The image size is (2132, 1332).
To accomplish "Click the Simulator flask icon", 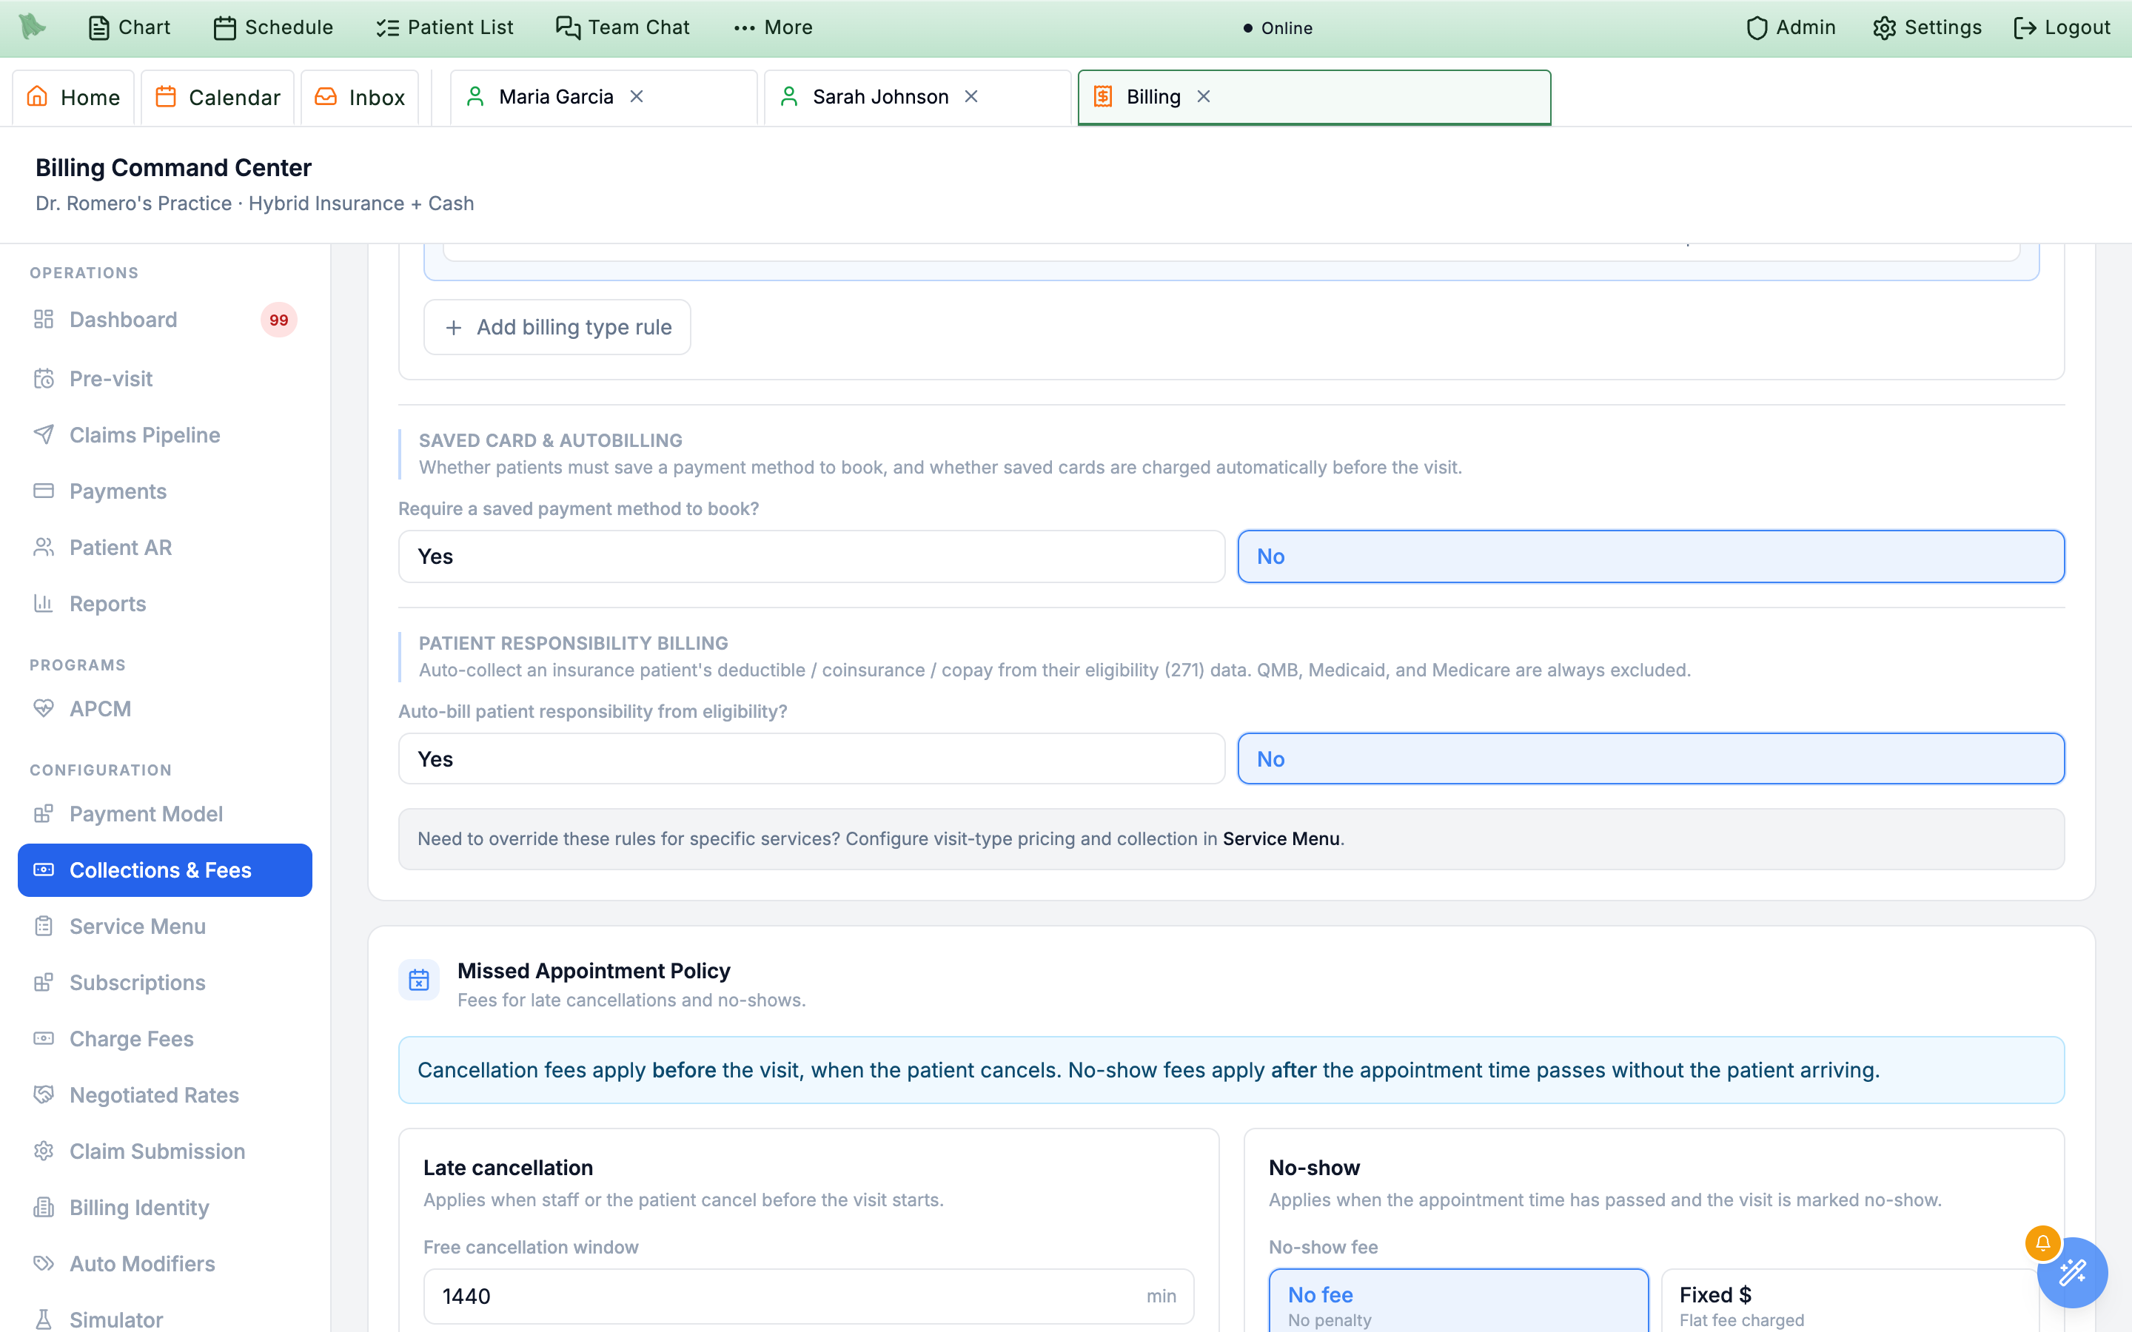I will (43, 1319).
